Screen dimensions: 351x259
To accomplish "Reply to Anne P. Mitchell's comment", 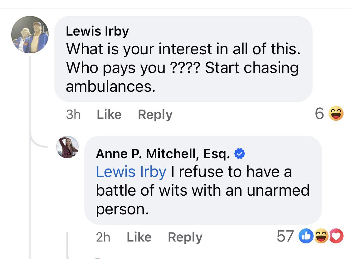I will (x=185, y=237).
